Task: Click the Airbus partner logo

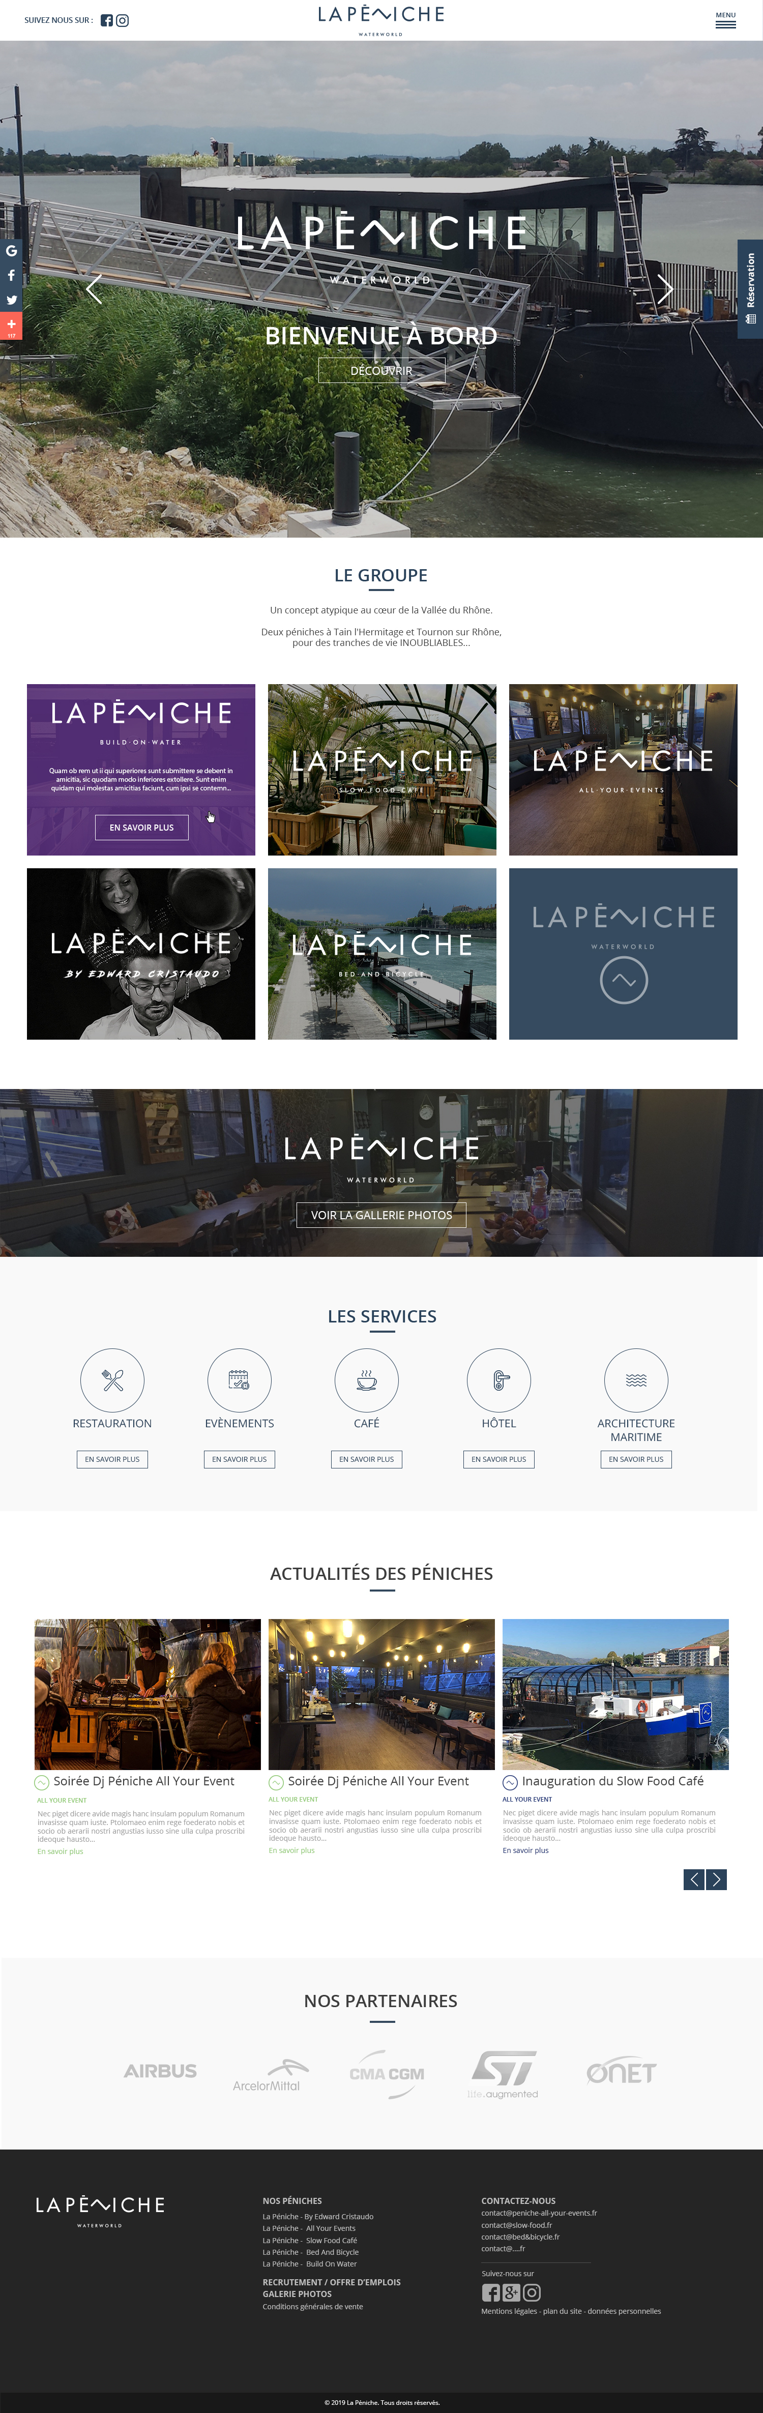Action: [x=160, y=2071]
